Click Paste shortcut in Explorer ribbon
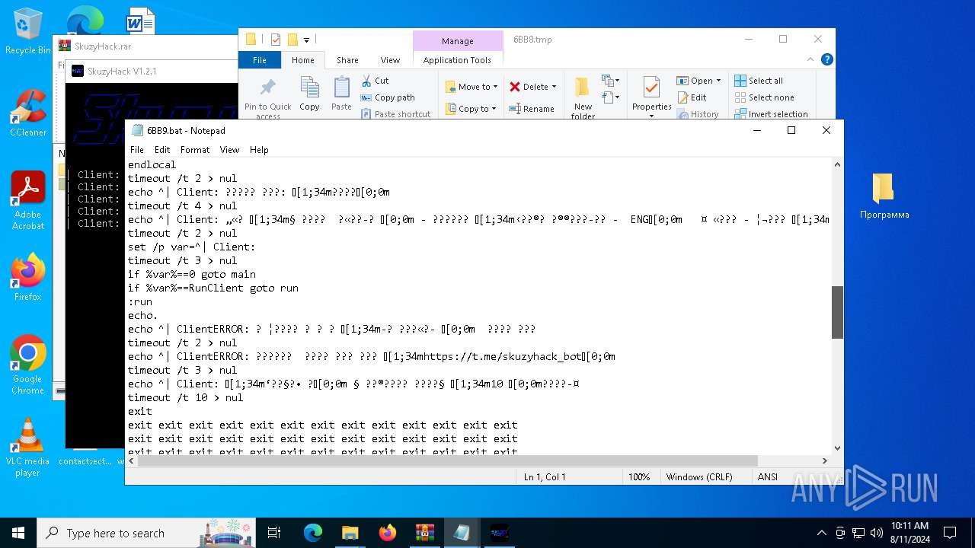The height and width of the screenshot is (548, 975). tap(395, 114)
